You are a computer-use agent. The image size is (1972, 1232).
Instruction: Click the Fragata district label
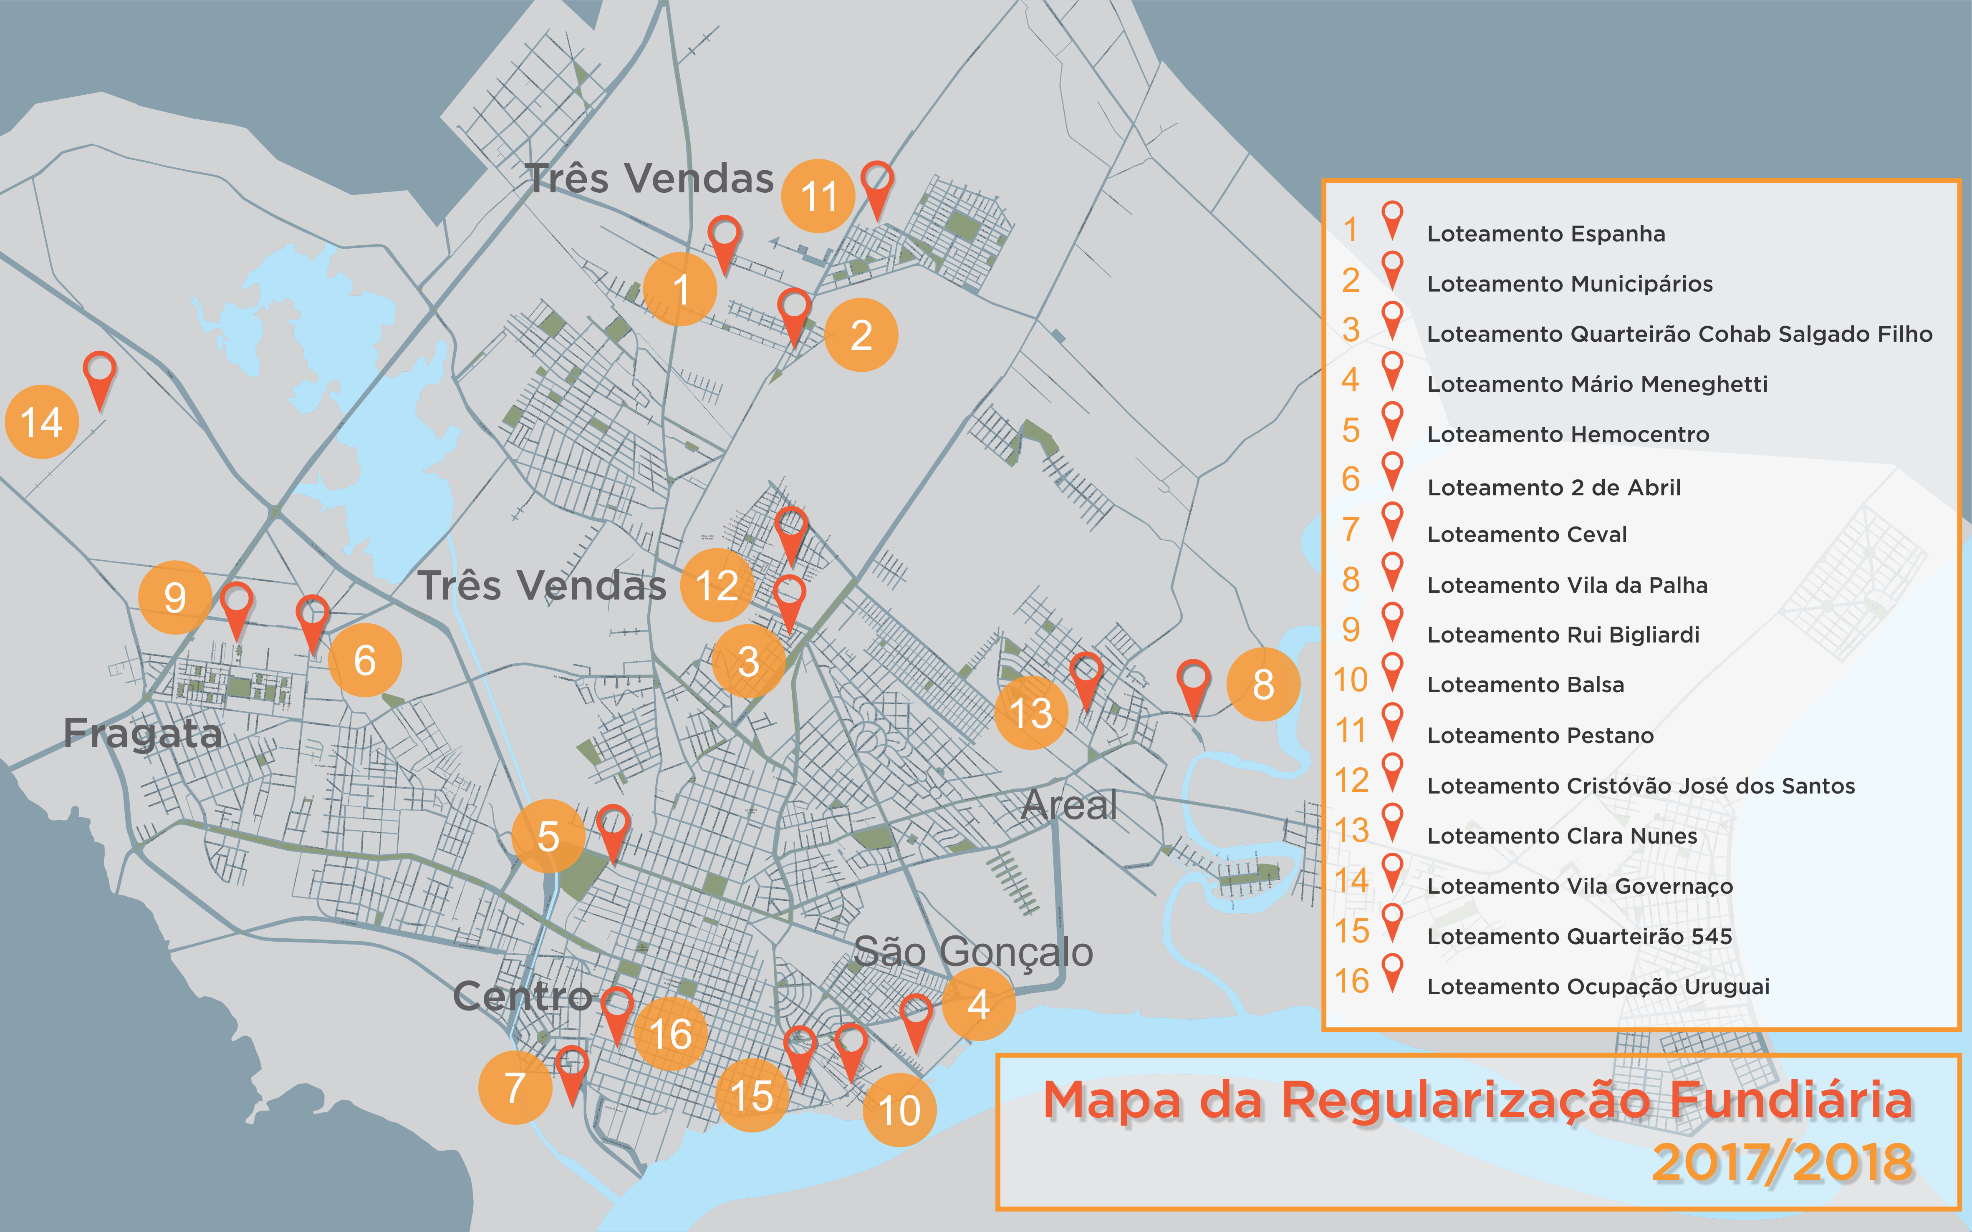[143, 733]
